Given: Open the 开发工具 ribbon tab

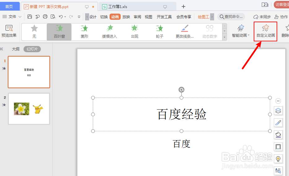Looking at the screenshot, I should pos(164,17).
